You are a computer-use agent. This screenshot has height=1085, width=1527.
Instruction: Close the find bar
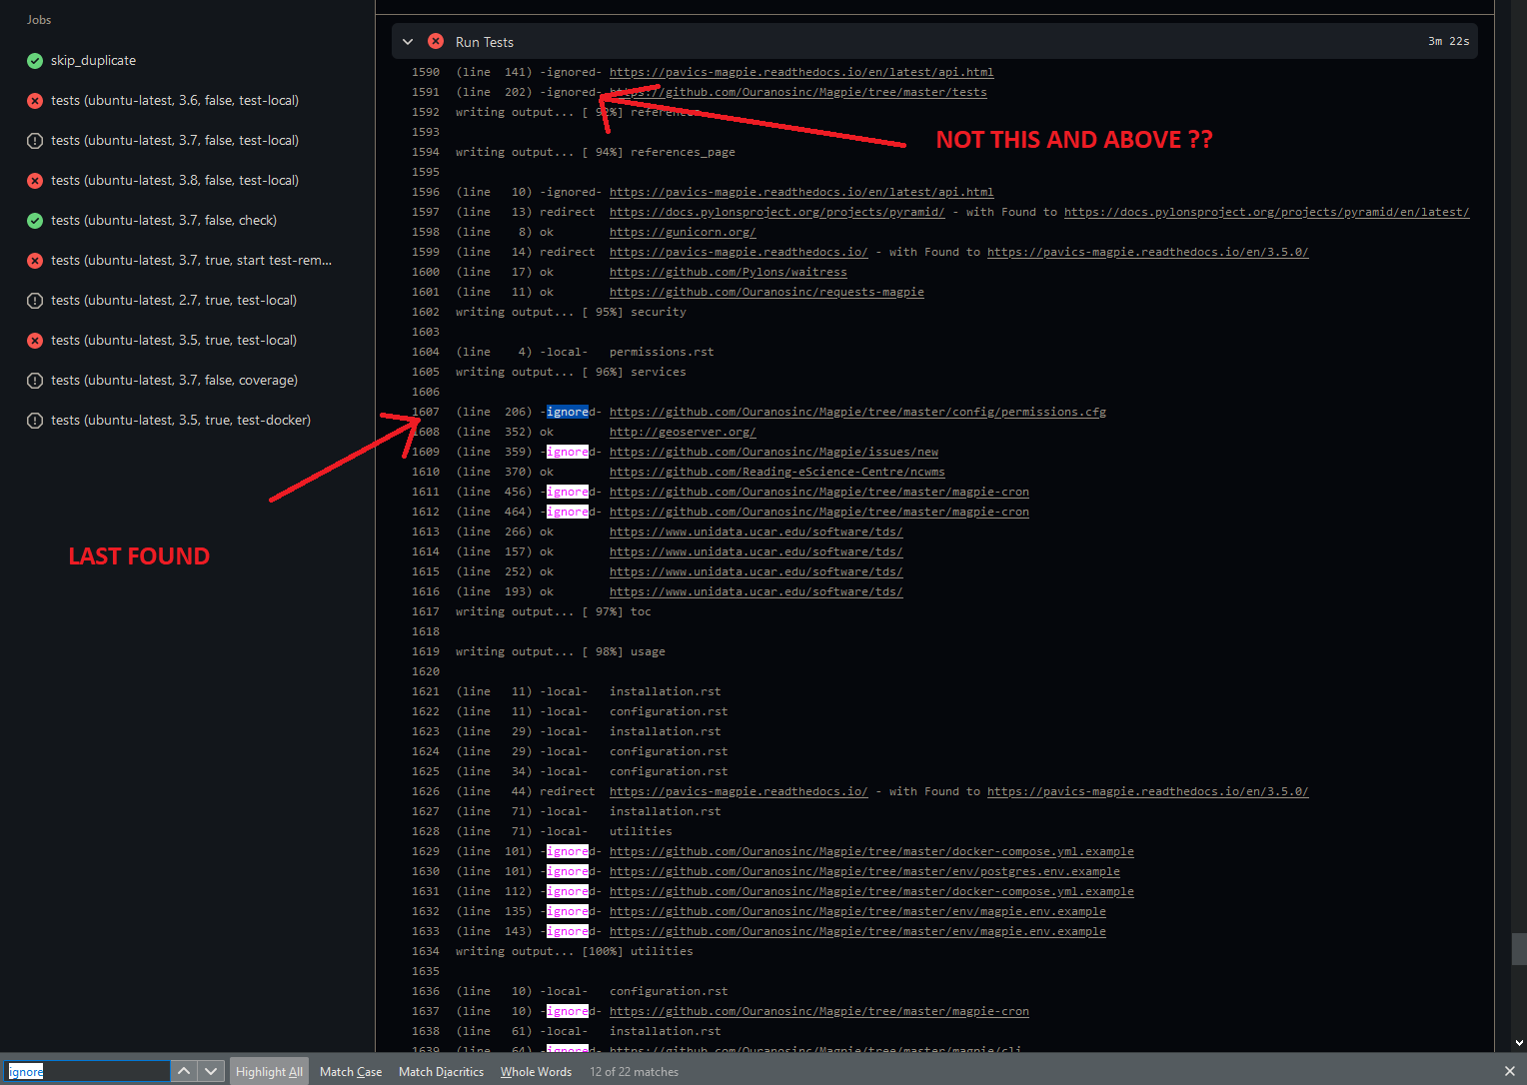click(x=1509, y=1071)
